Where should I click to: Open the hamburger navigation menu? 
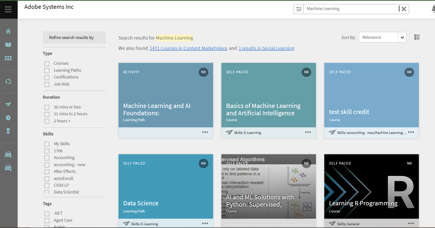pos(8,9)
